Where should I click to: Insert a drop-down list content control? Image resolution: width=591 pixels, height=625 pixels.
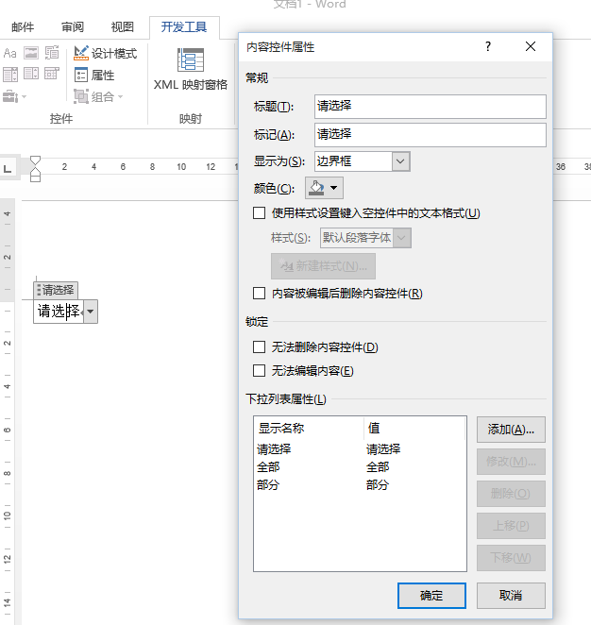[31, 74]
